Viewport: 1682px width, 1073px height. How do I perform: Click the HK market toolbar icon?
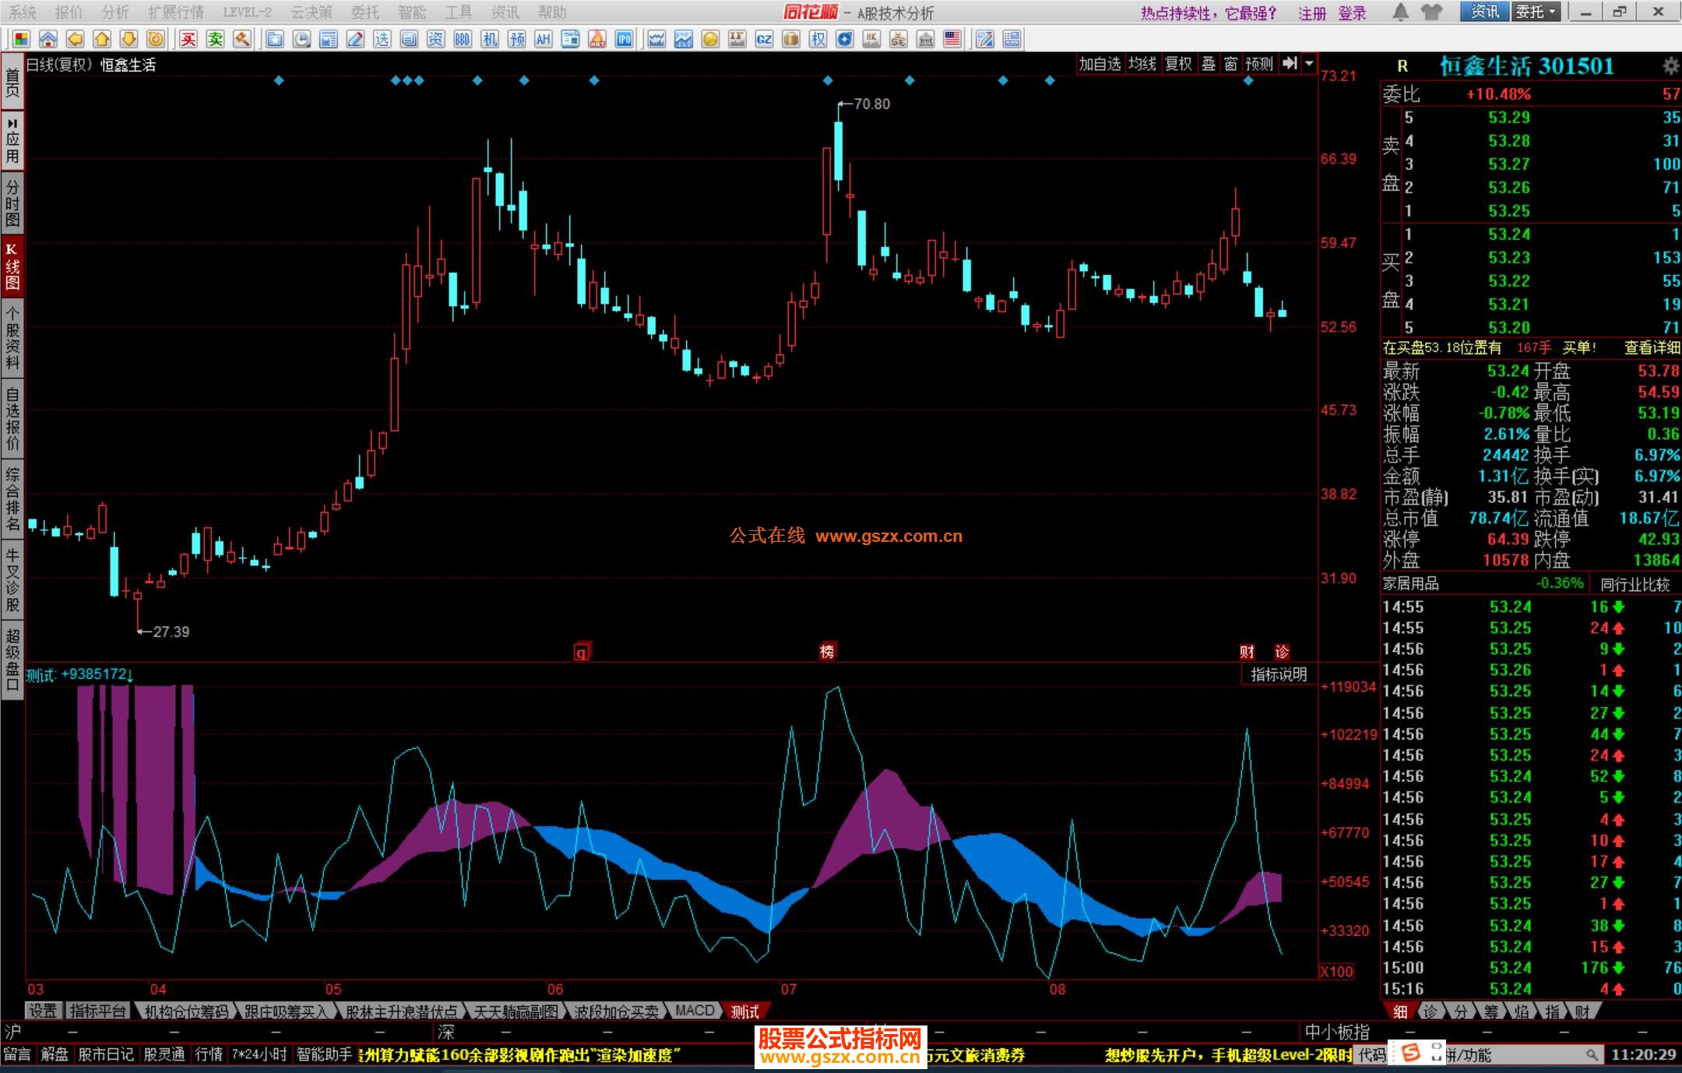871,39
